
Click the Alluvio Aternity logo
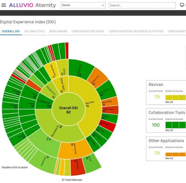point(32,5)
